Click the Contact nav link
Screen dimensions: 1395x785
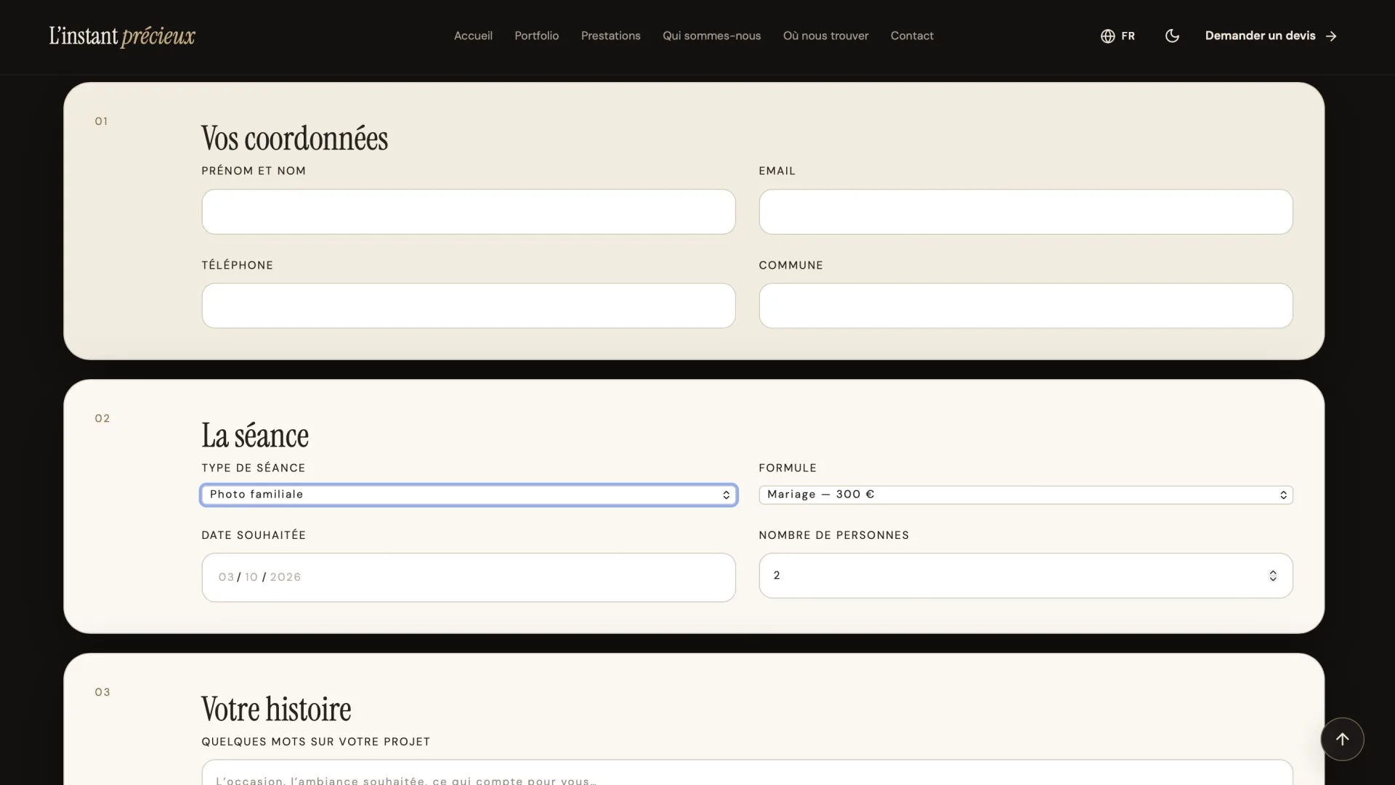[x=912, y=36]
